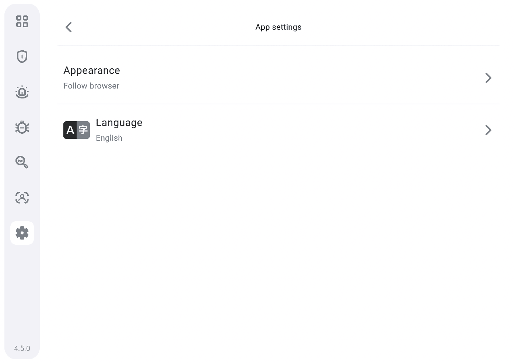Image resolution: width=515 pixels, height=363 pixels.
Task: Open the alarm siren alerts icon
Action: [22, 92]
